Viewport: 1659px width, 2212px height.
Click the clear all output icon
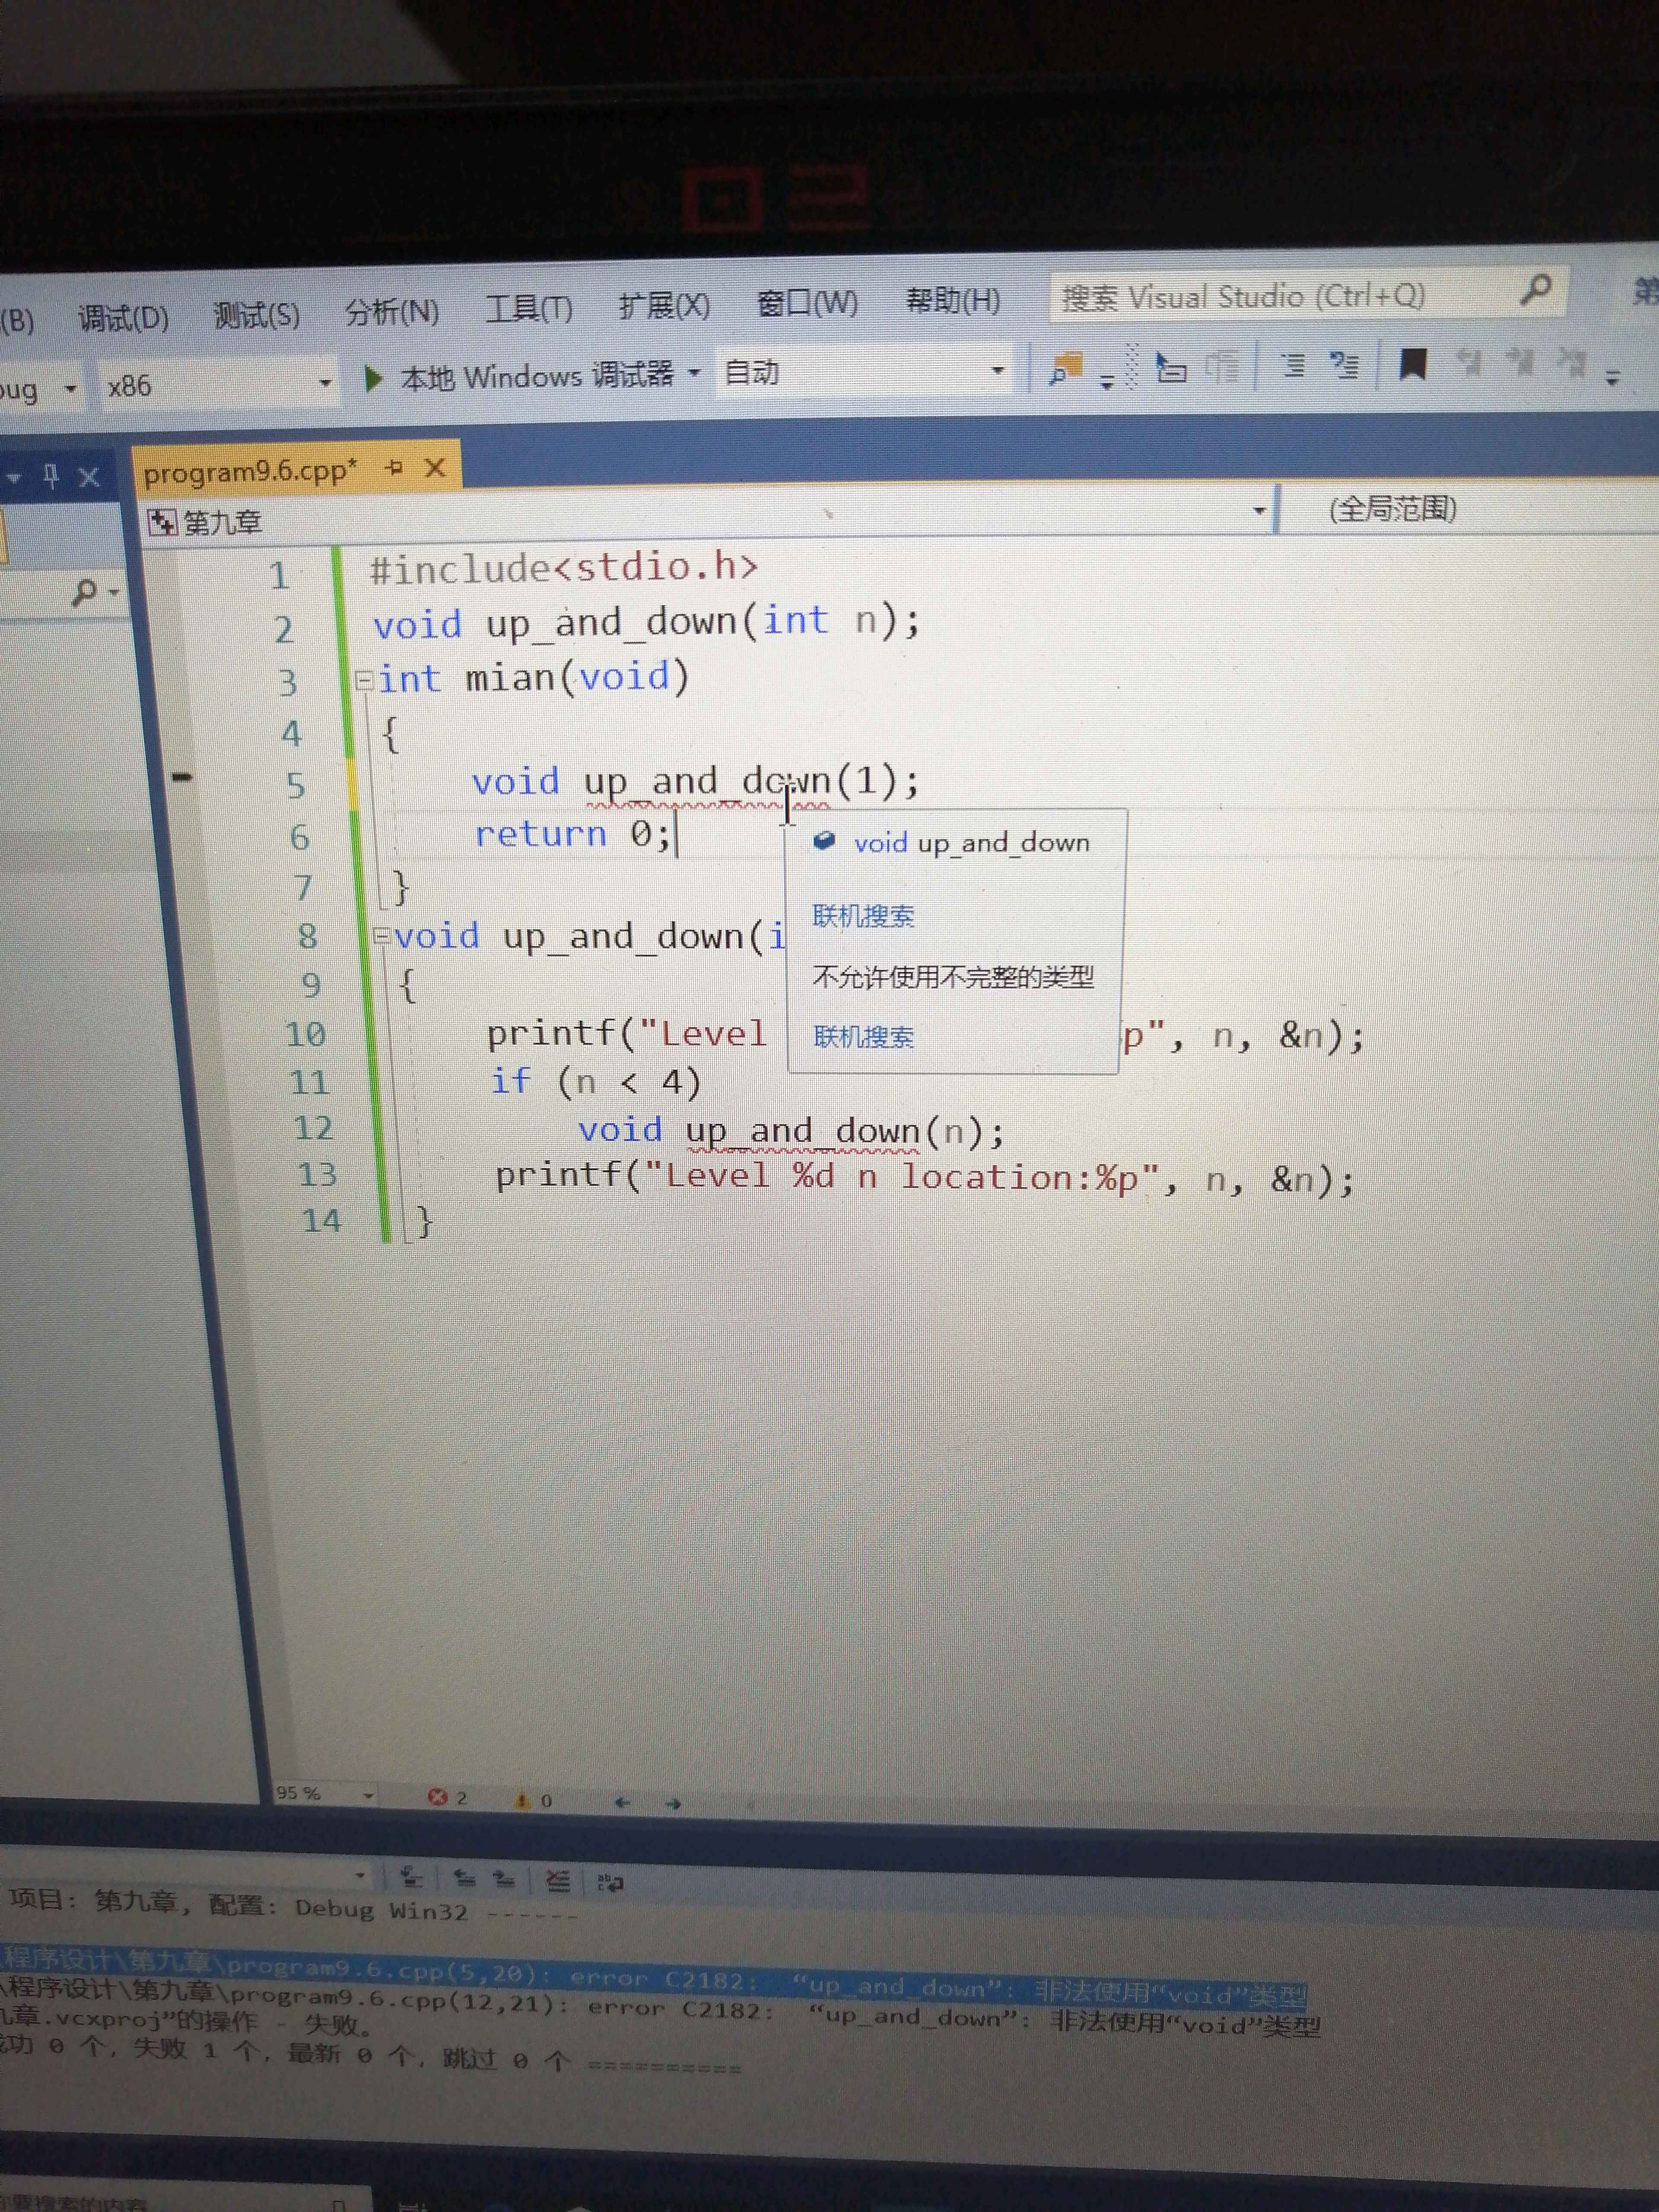coord(558,1881)
